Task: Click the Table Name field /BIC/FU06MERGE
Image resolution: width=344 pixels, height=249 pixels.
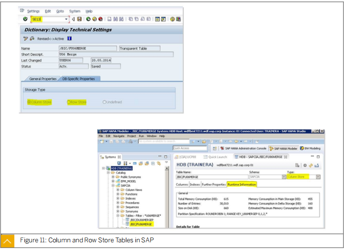Action: point(212,177)
